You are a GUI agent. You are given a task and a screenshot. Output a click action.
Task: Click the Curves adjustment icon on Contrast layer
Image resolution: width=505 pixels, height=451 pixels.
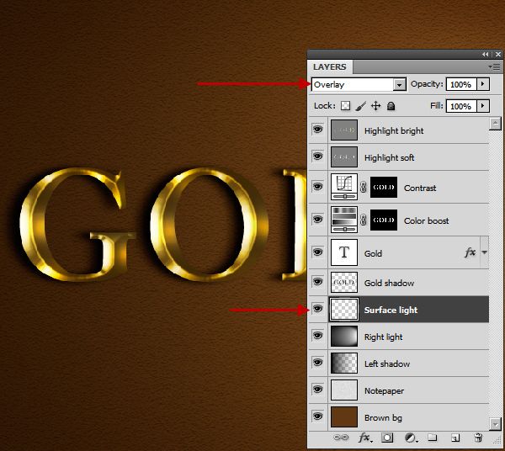344,187
